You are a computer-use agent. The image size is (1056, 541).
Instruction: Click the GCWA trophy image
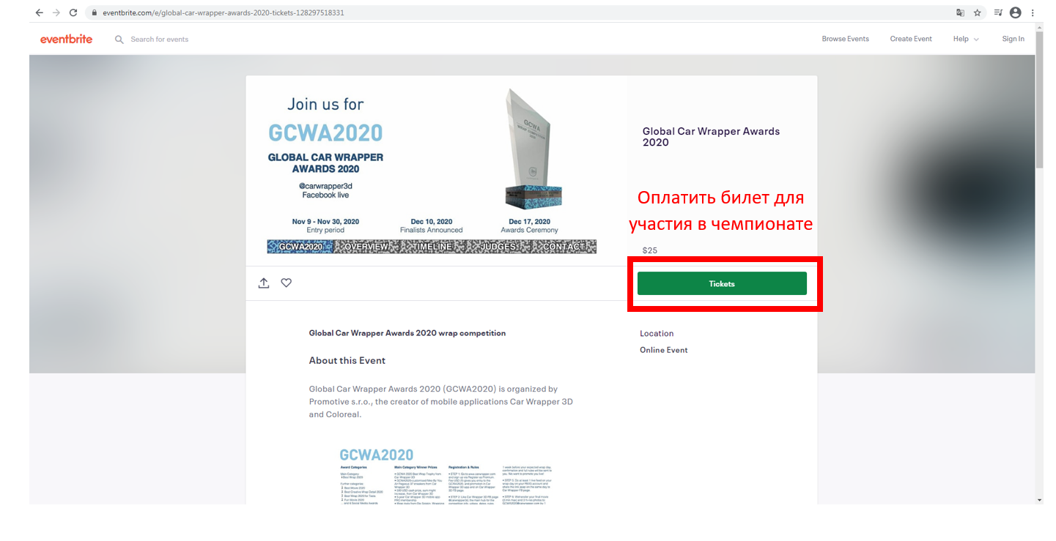533,149
